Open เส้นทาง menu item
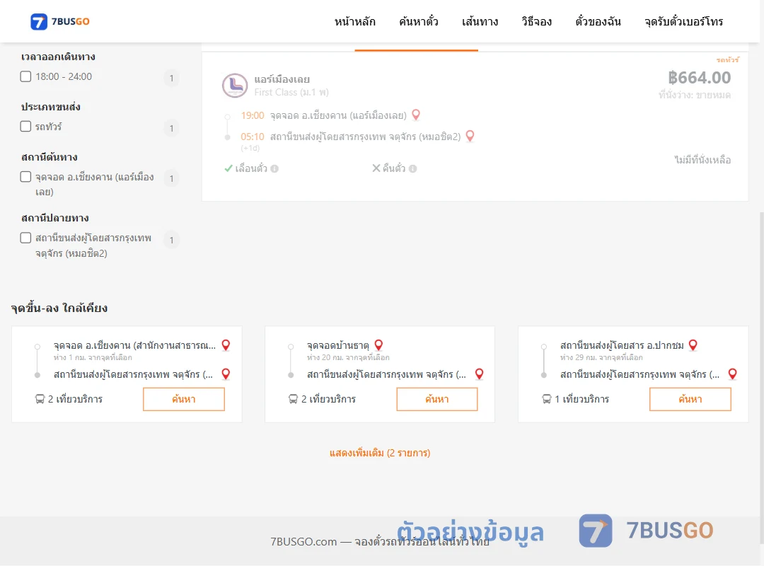 pyautogui.click(x=480, y=21)
